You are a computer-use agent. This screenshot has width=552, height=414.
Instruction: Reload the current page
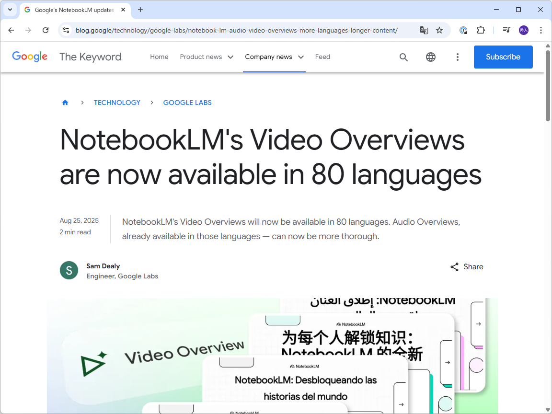pos(46,30)
